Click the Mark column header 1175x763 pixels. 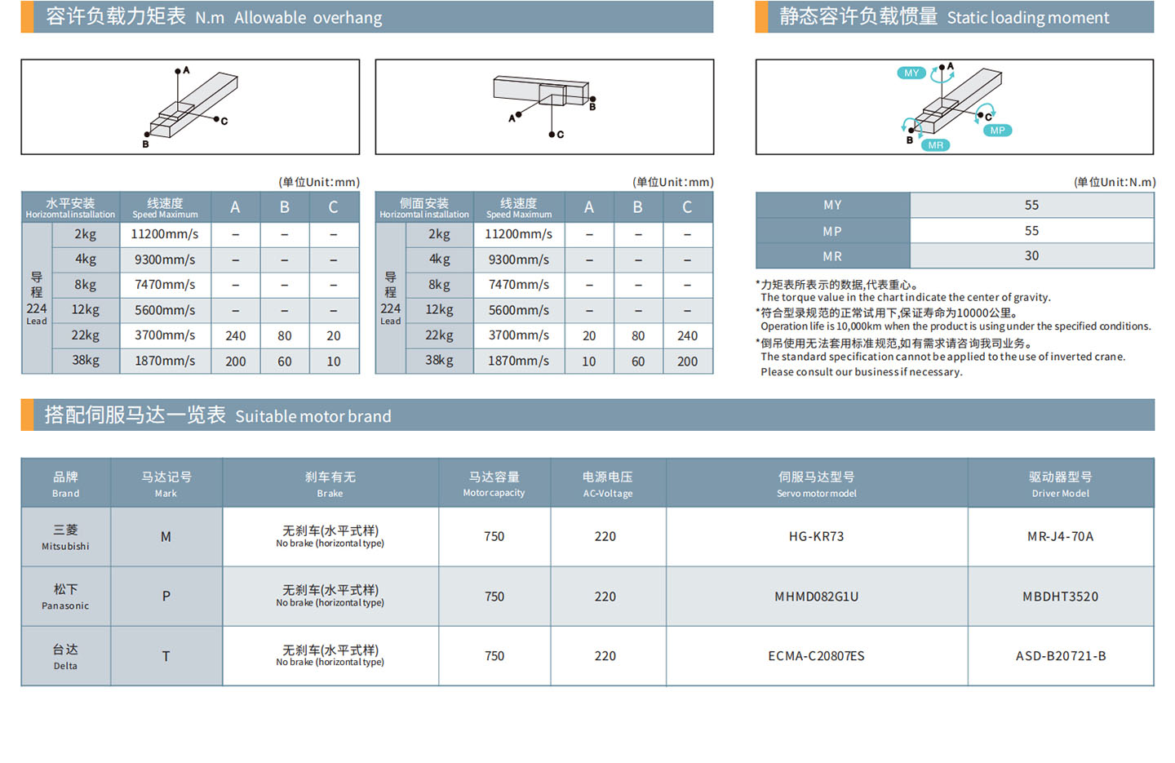pyautogui.click(x=166, y=483)
